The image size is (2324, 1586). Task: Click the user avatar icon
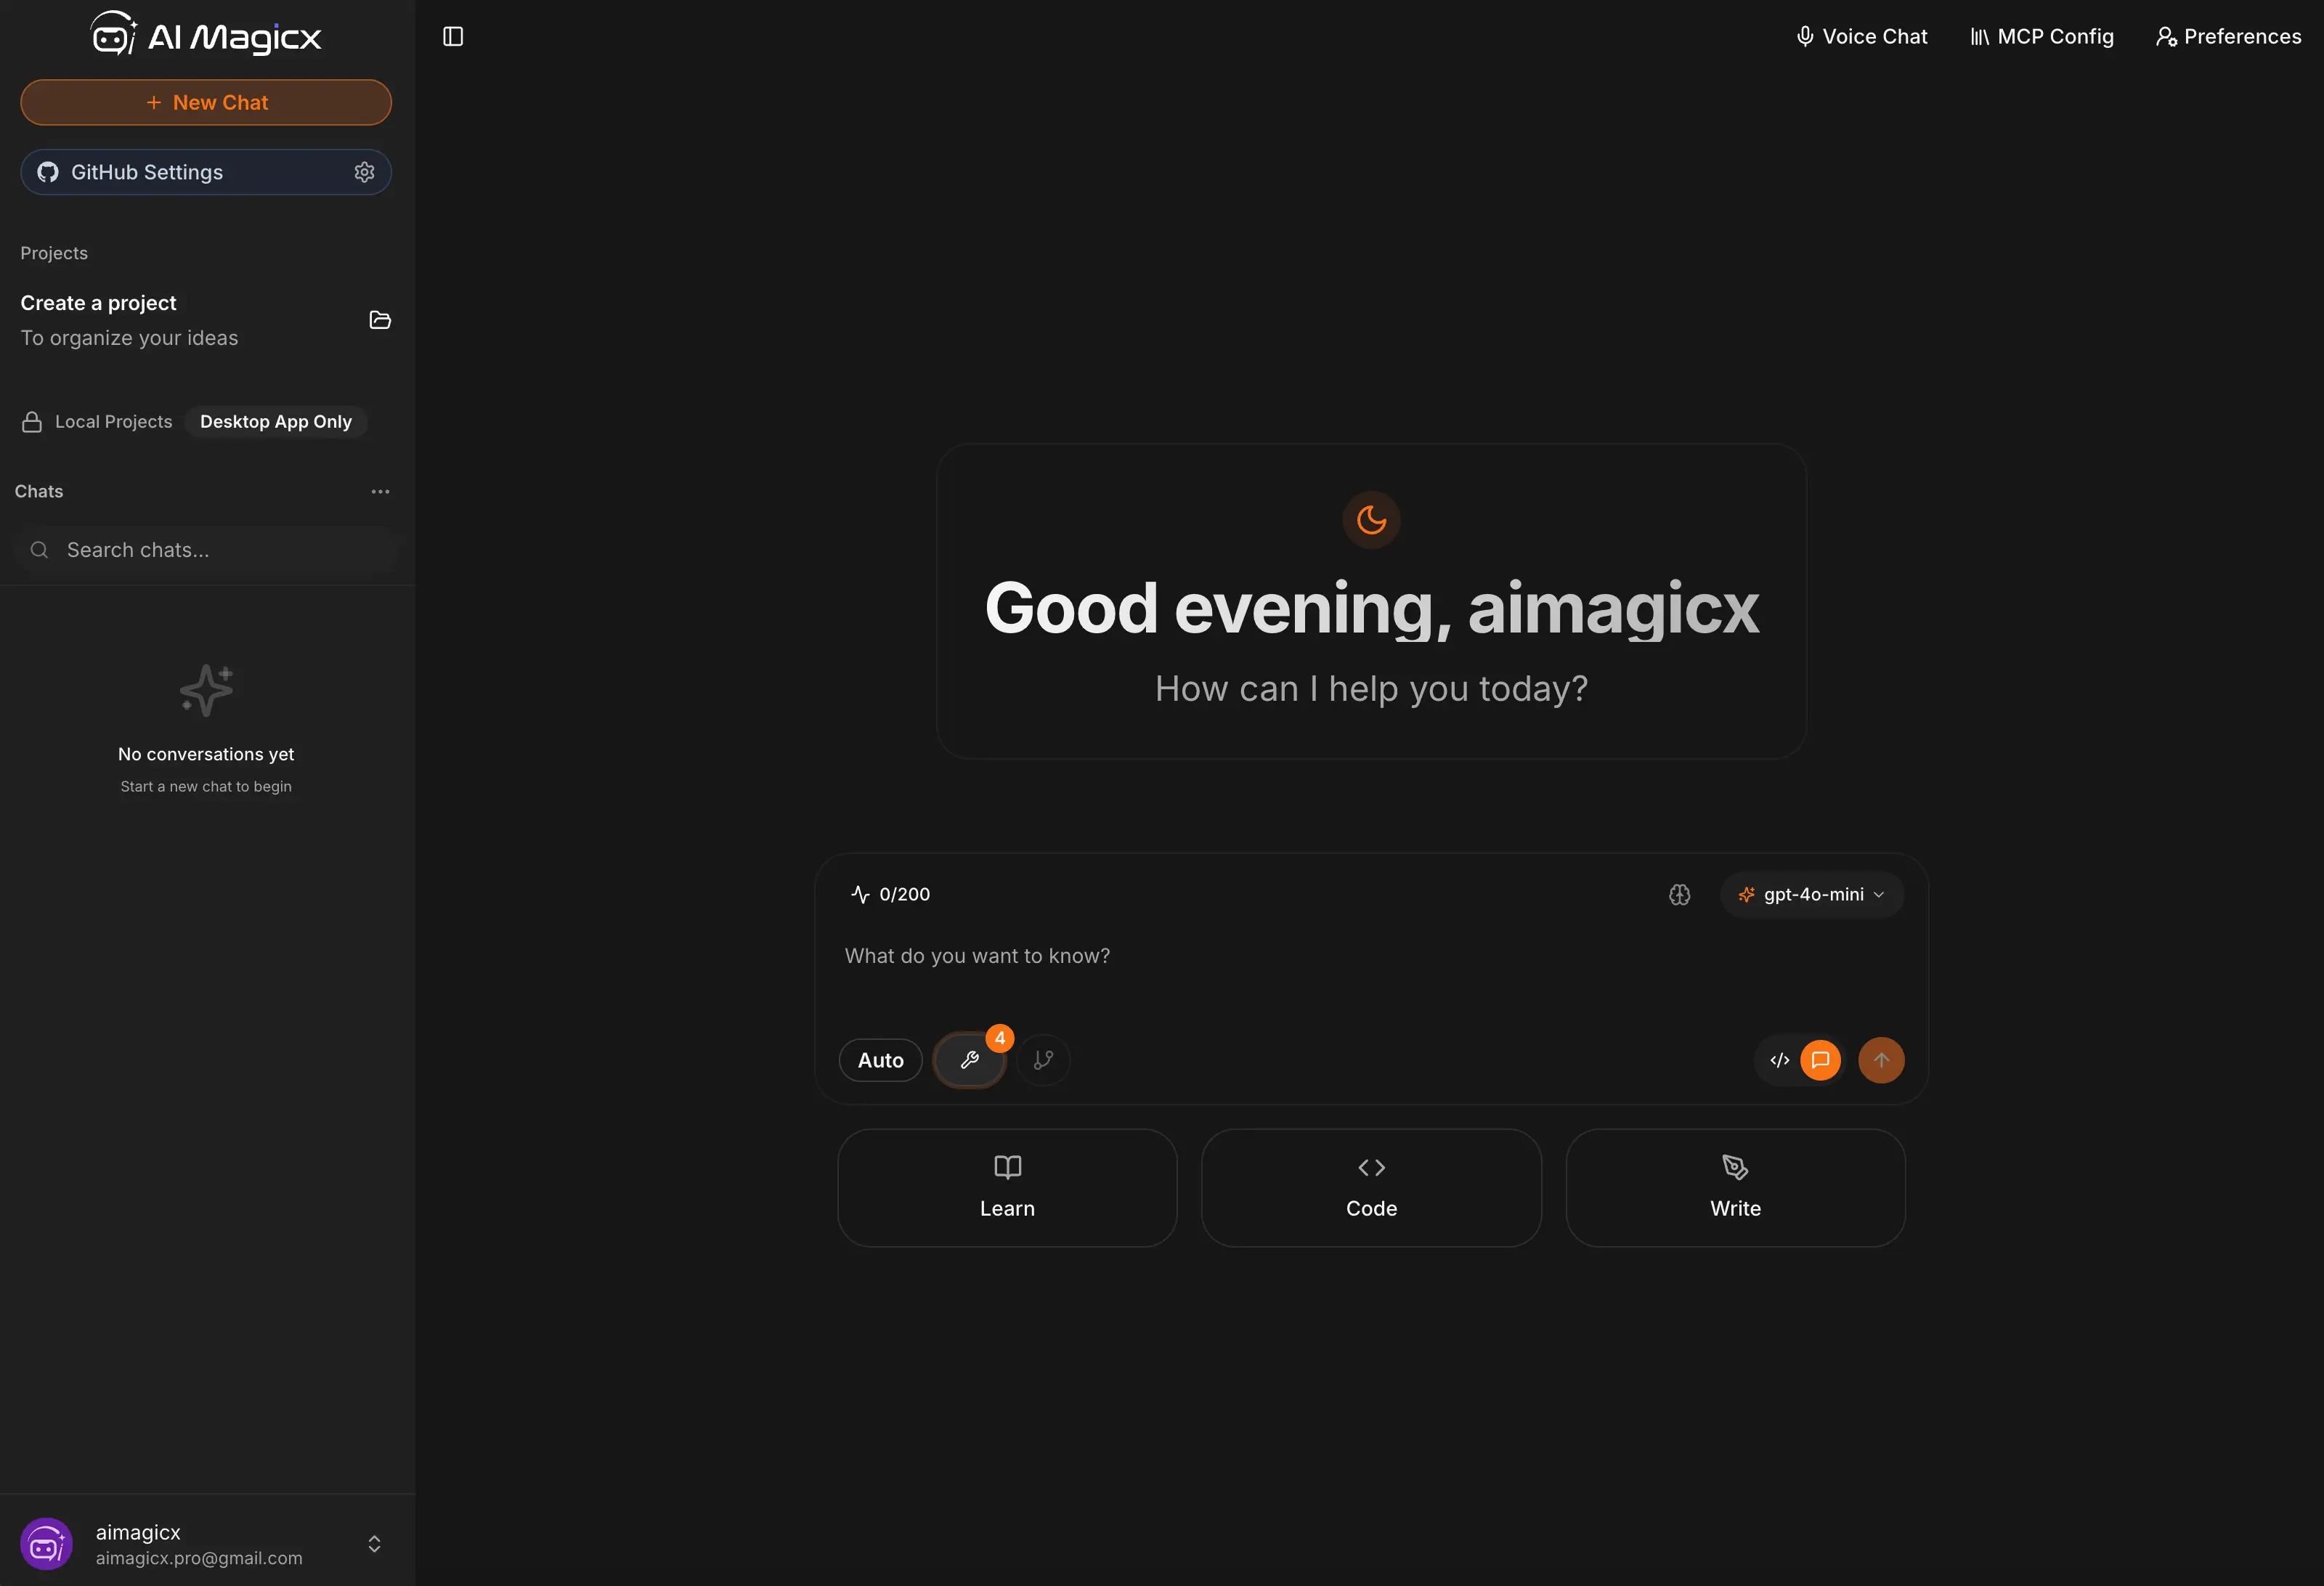tap(47, 1544)
